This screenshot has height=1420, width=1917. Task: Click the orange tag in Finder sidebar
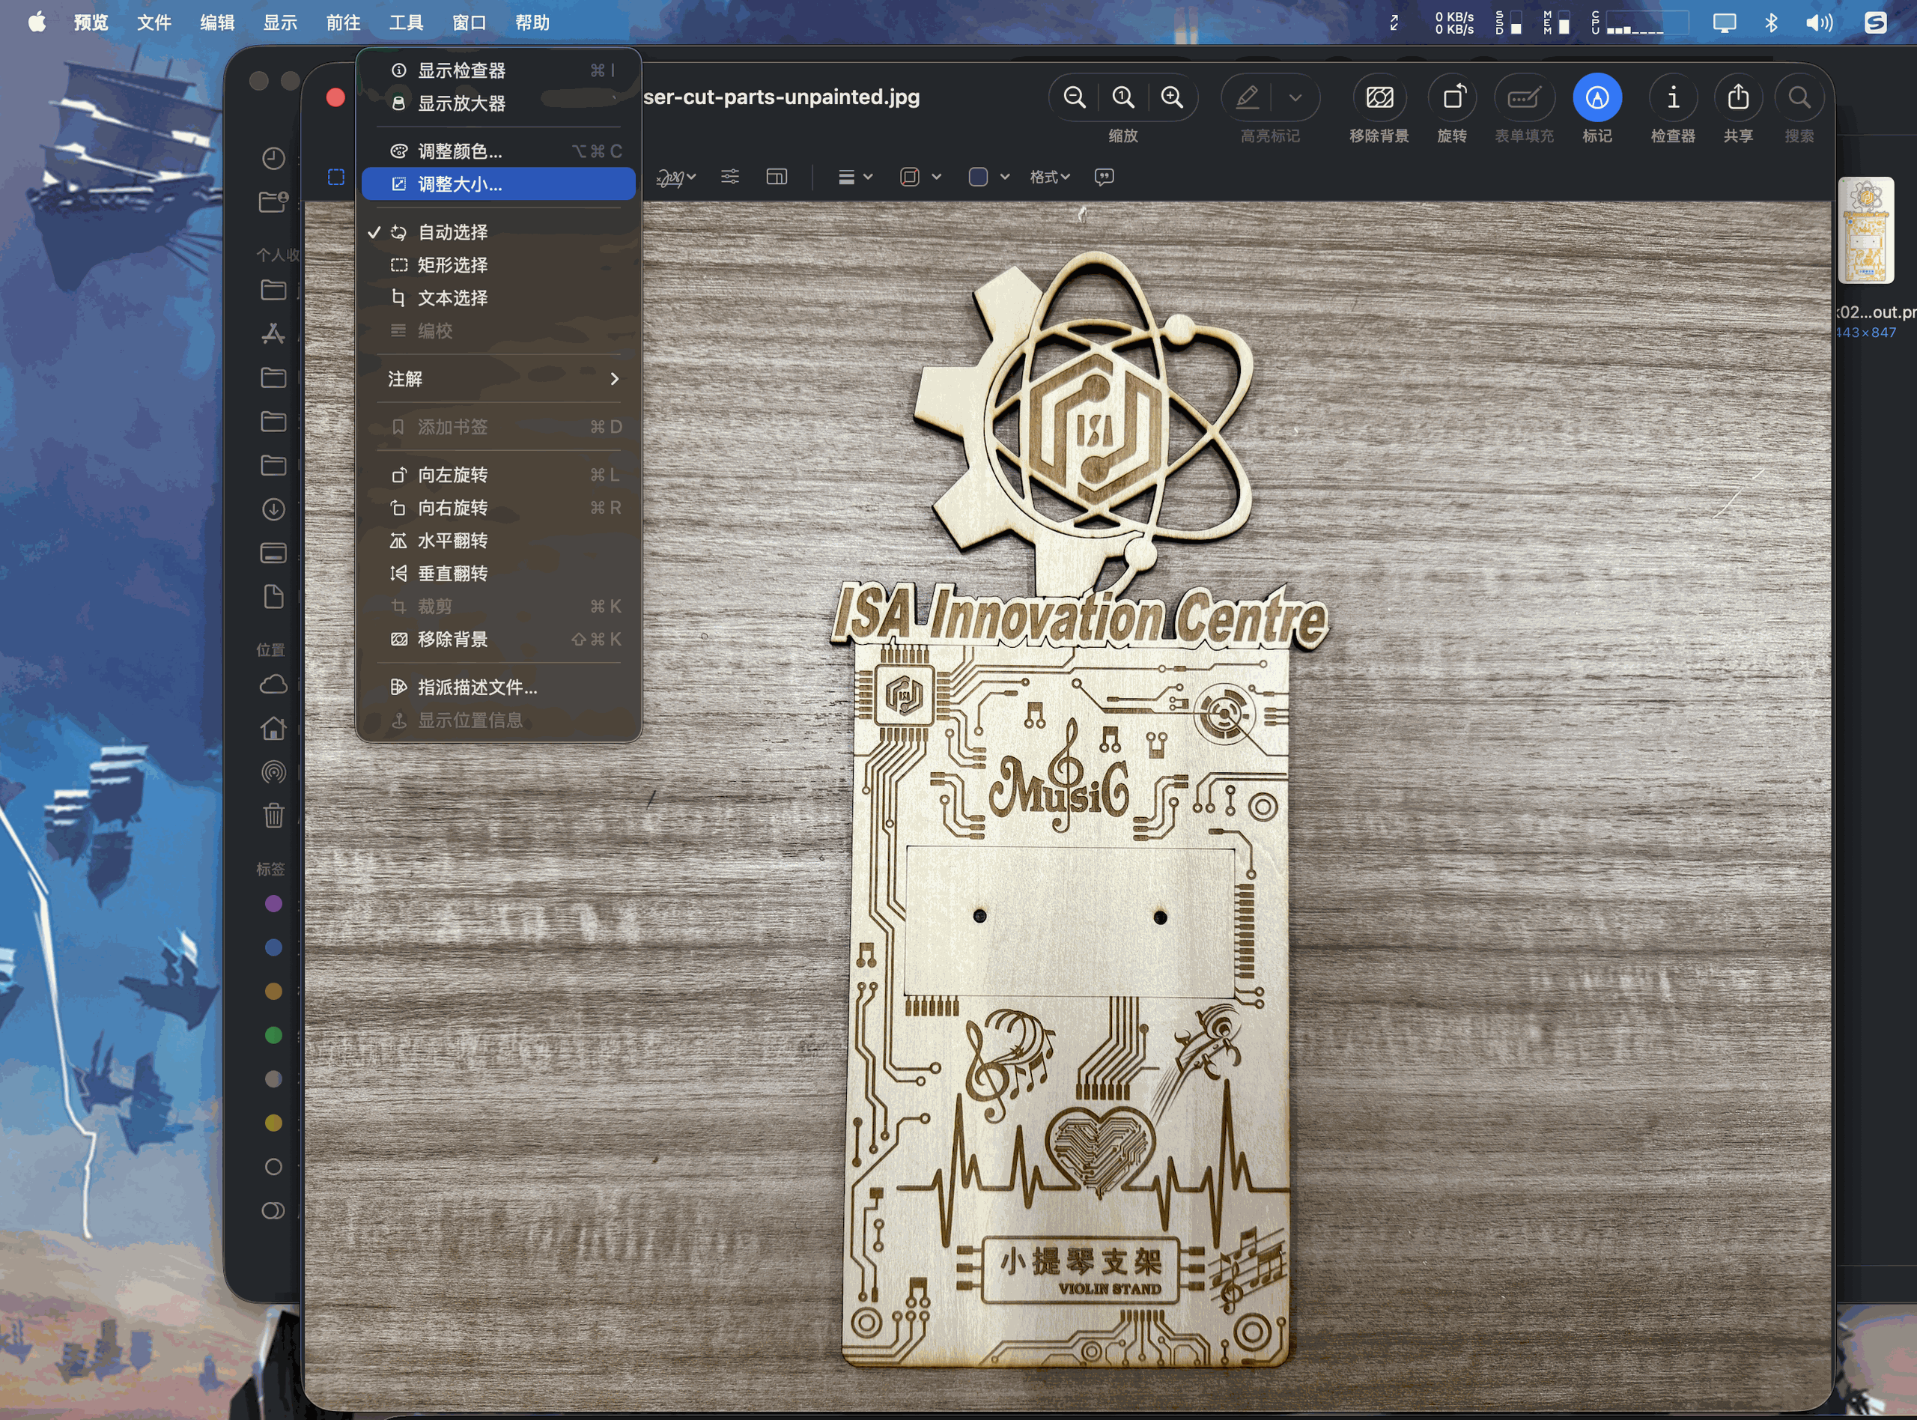coord(273,991)
